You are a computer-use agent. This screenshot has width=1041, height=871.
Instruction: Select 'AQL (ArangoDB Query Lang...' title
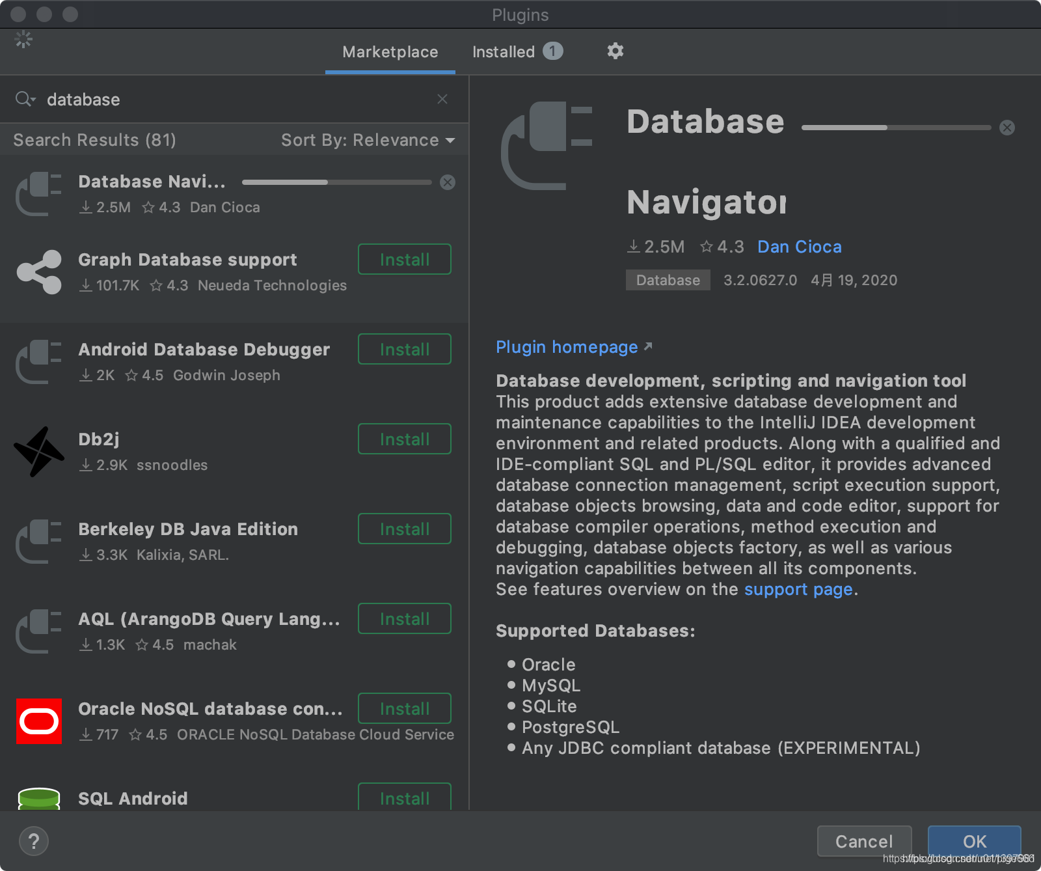(x=209, y=618)
